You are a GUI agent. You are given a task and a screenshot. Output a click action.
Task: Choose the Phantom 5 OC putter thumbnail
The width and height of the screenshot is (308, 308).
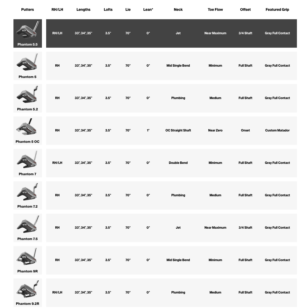(x=27, y=128)
